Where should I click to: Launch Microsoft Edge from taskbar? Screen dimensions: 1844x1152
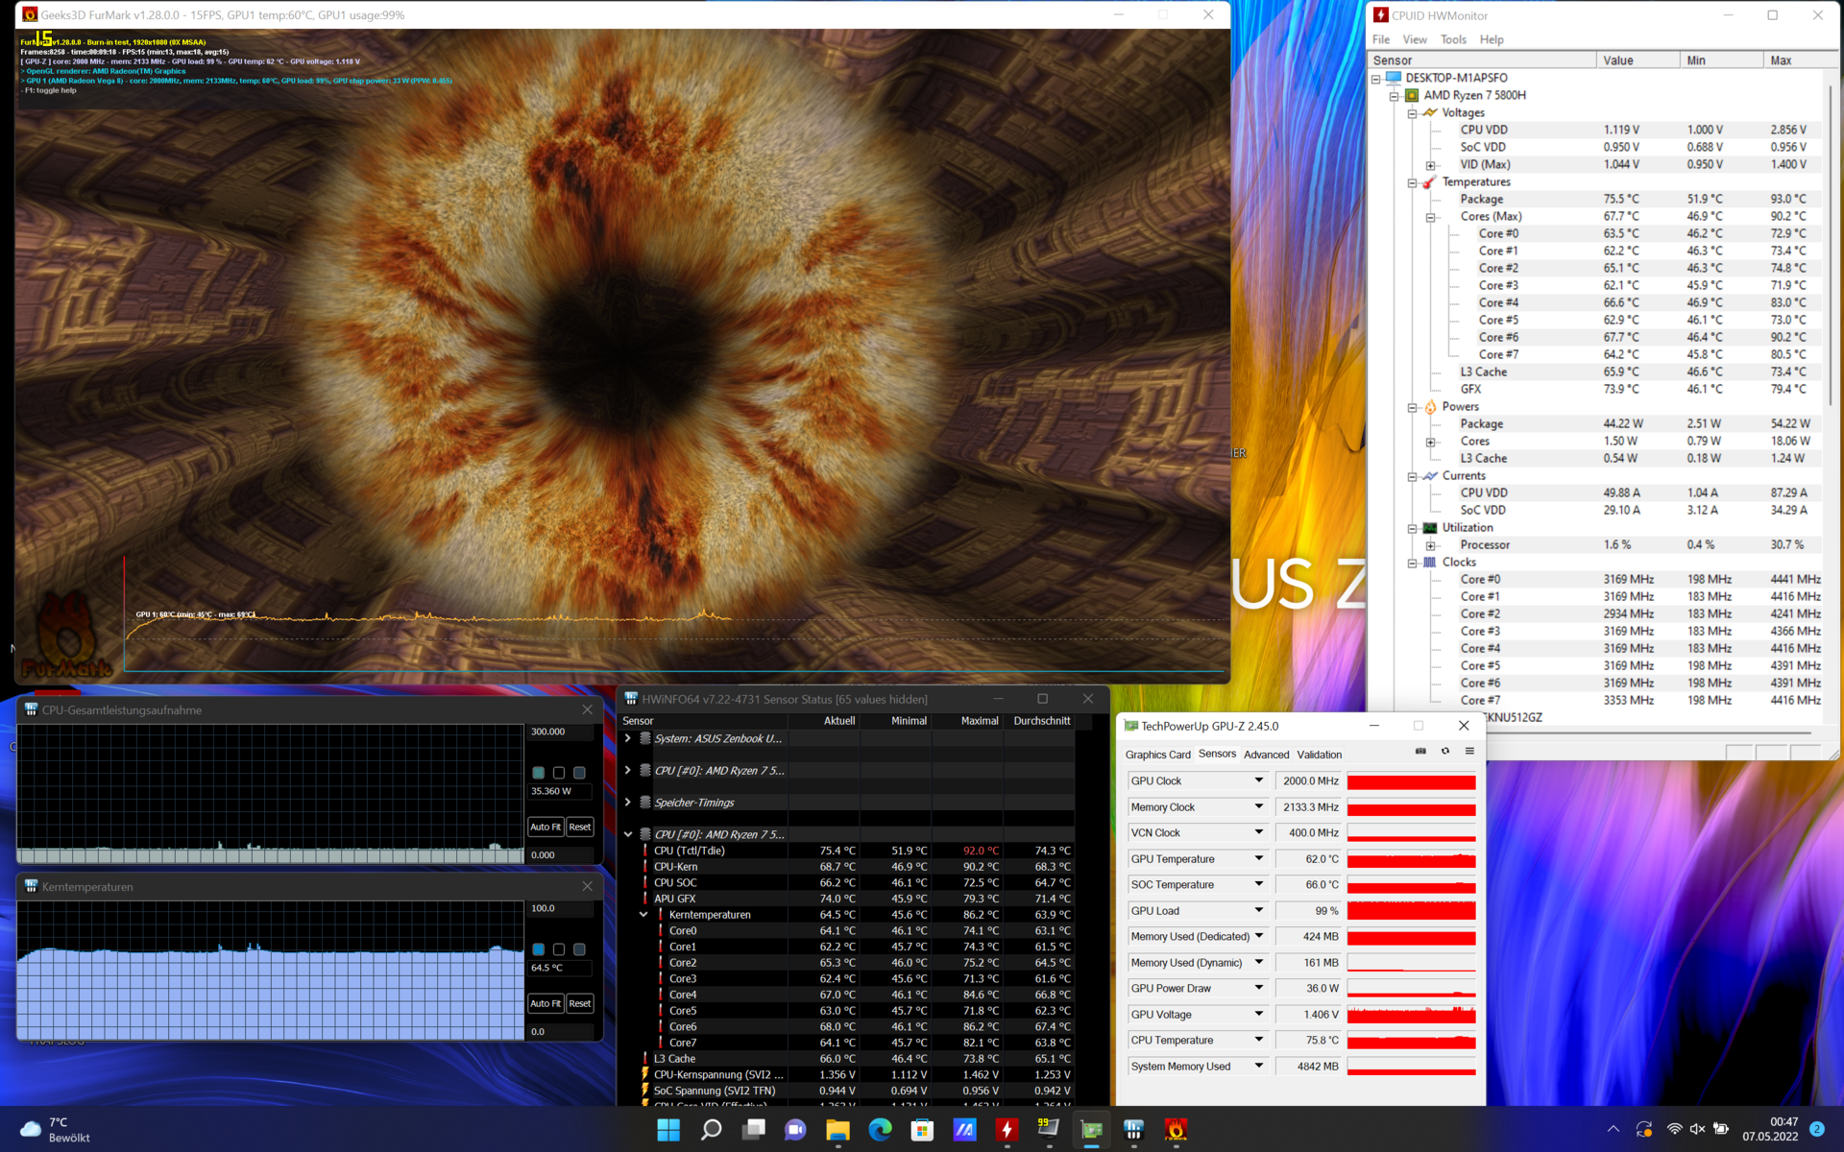[x=880, y=1130]
